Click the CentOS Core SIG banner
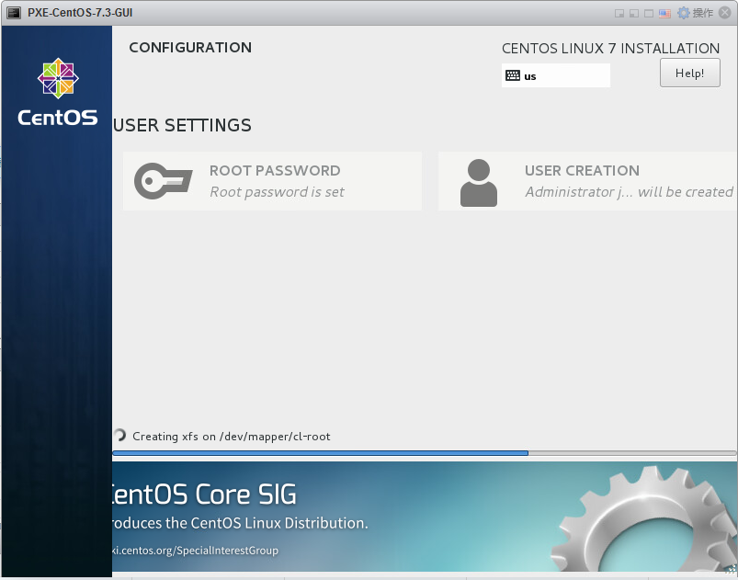Viewport: 738px width, 580px height. 425,517
